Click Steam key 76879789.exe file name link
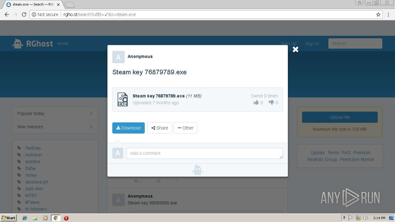This screenshot has width=395, height=222. tap(159, 96)
